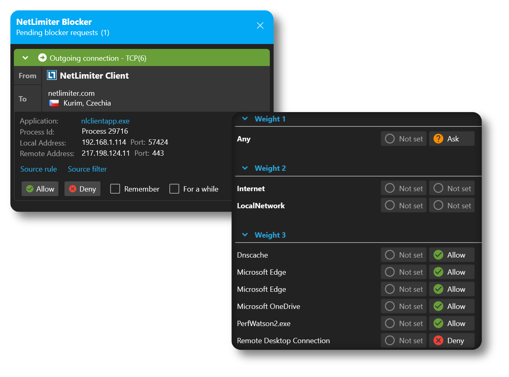Click Allow for Microsoft OneDrive
Image resolution: width=509 pixels, height=377 pixels.
click(452, 306)
